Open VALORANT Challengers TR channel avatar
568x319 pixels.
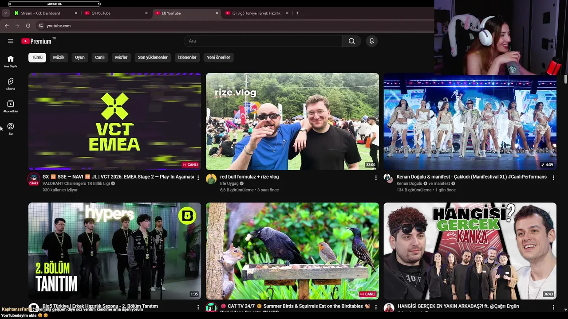(x=34, y=179)
